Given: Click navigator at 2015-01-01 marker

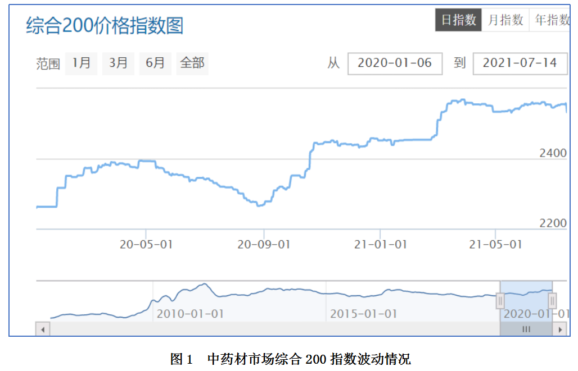Looking at the screenshot, I should [363, 313].
